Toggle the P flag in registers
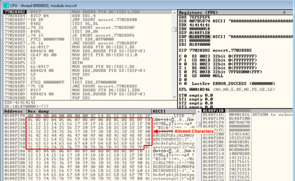This screenshot has width=295, height=181. [x=181, y=60]
